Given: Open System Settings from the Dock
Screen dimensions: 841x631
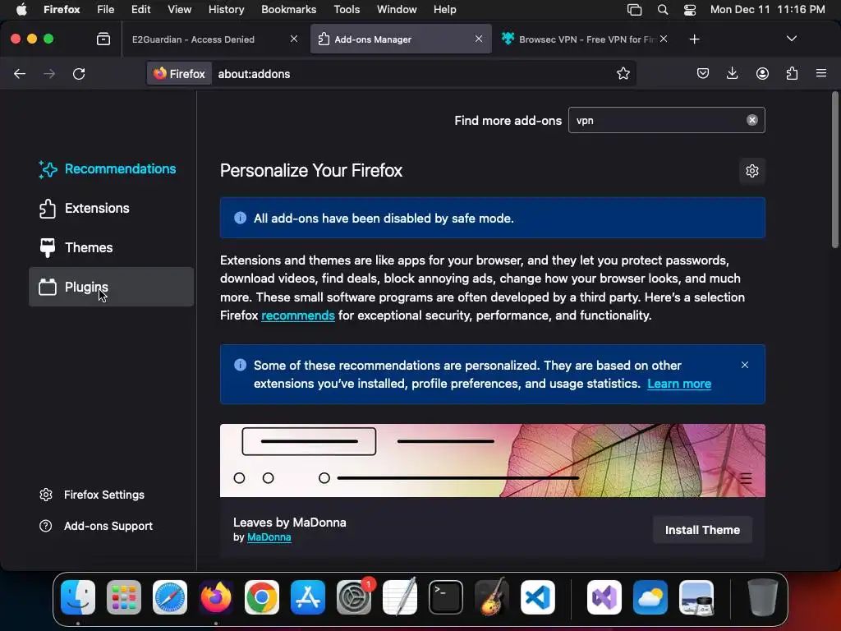Looking at the screenshot, I should 354,597.
